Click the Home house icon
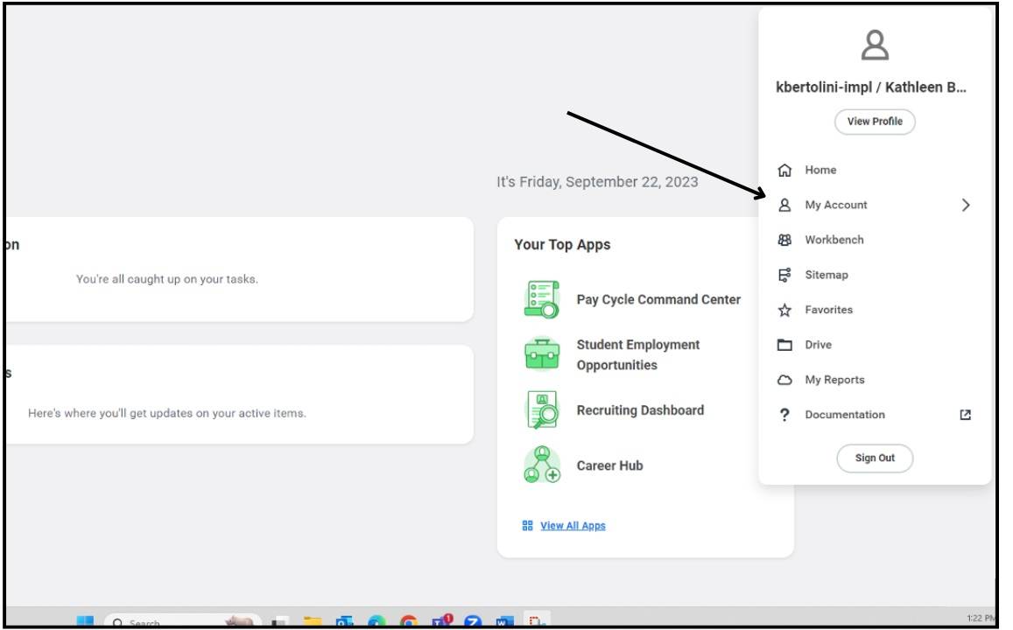Viewport: 1013px width, 630px height. pos(784,169)
